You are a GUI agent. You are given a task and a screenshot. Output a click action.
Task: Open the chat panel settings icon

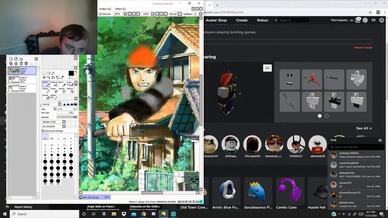(x=380, y=140)
